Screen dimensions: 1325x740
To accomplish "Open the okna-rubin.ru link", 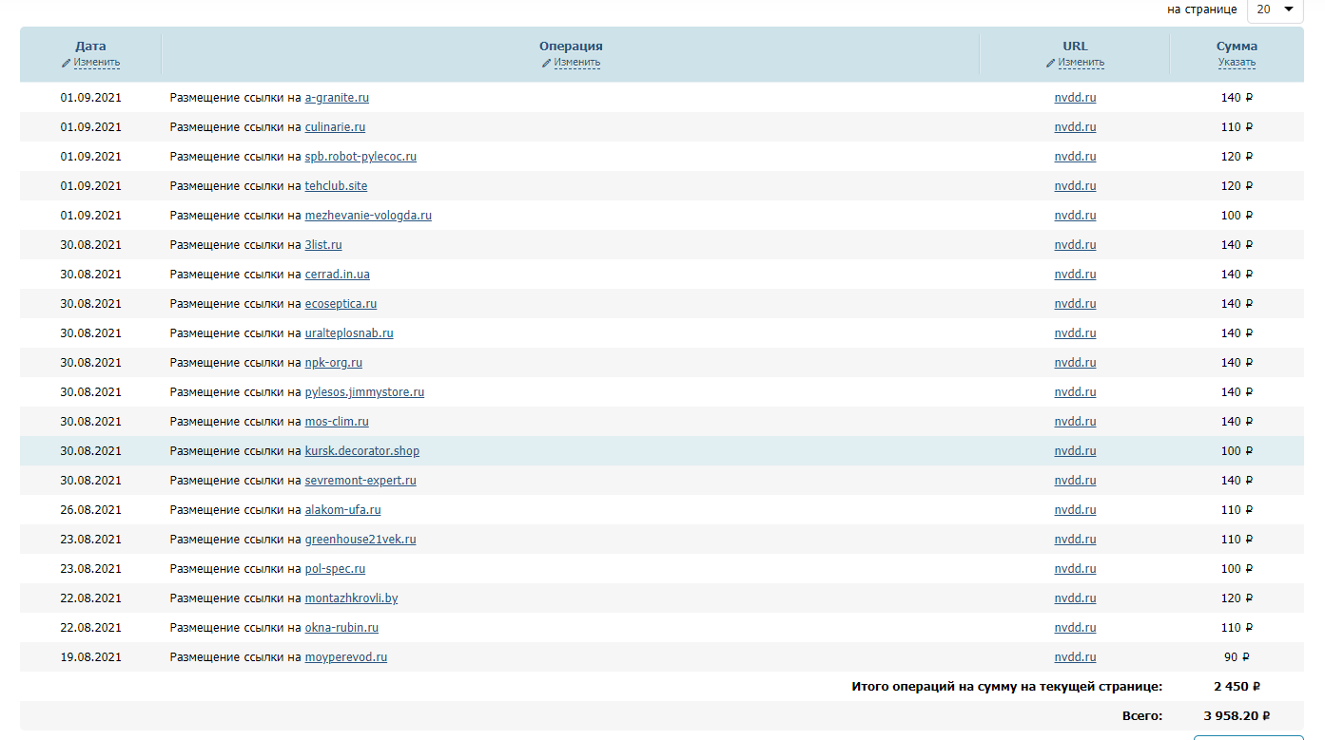I will pyautogui.click(x=341, y=628).
